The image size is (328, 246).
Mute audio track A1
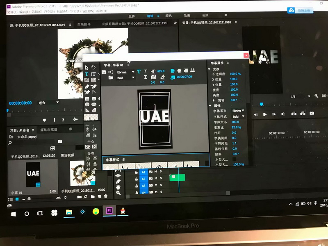pyautogui.click(x=156, y=171)
